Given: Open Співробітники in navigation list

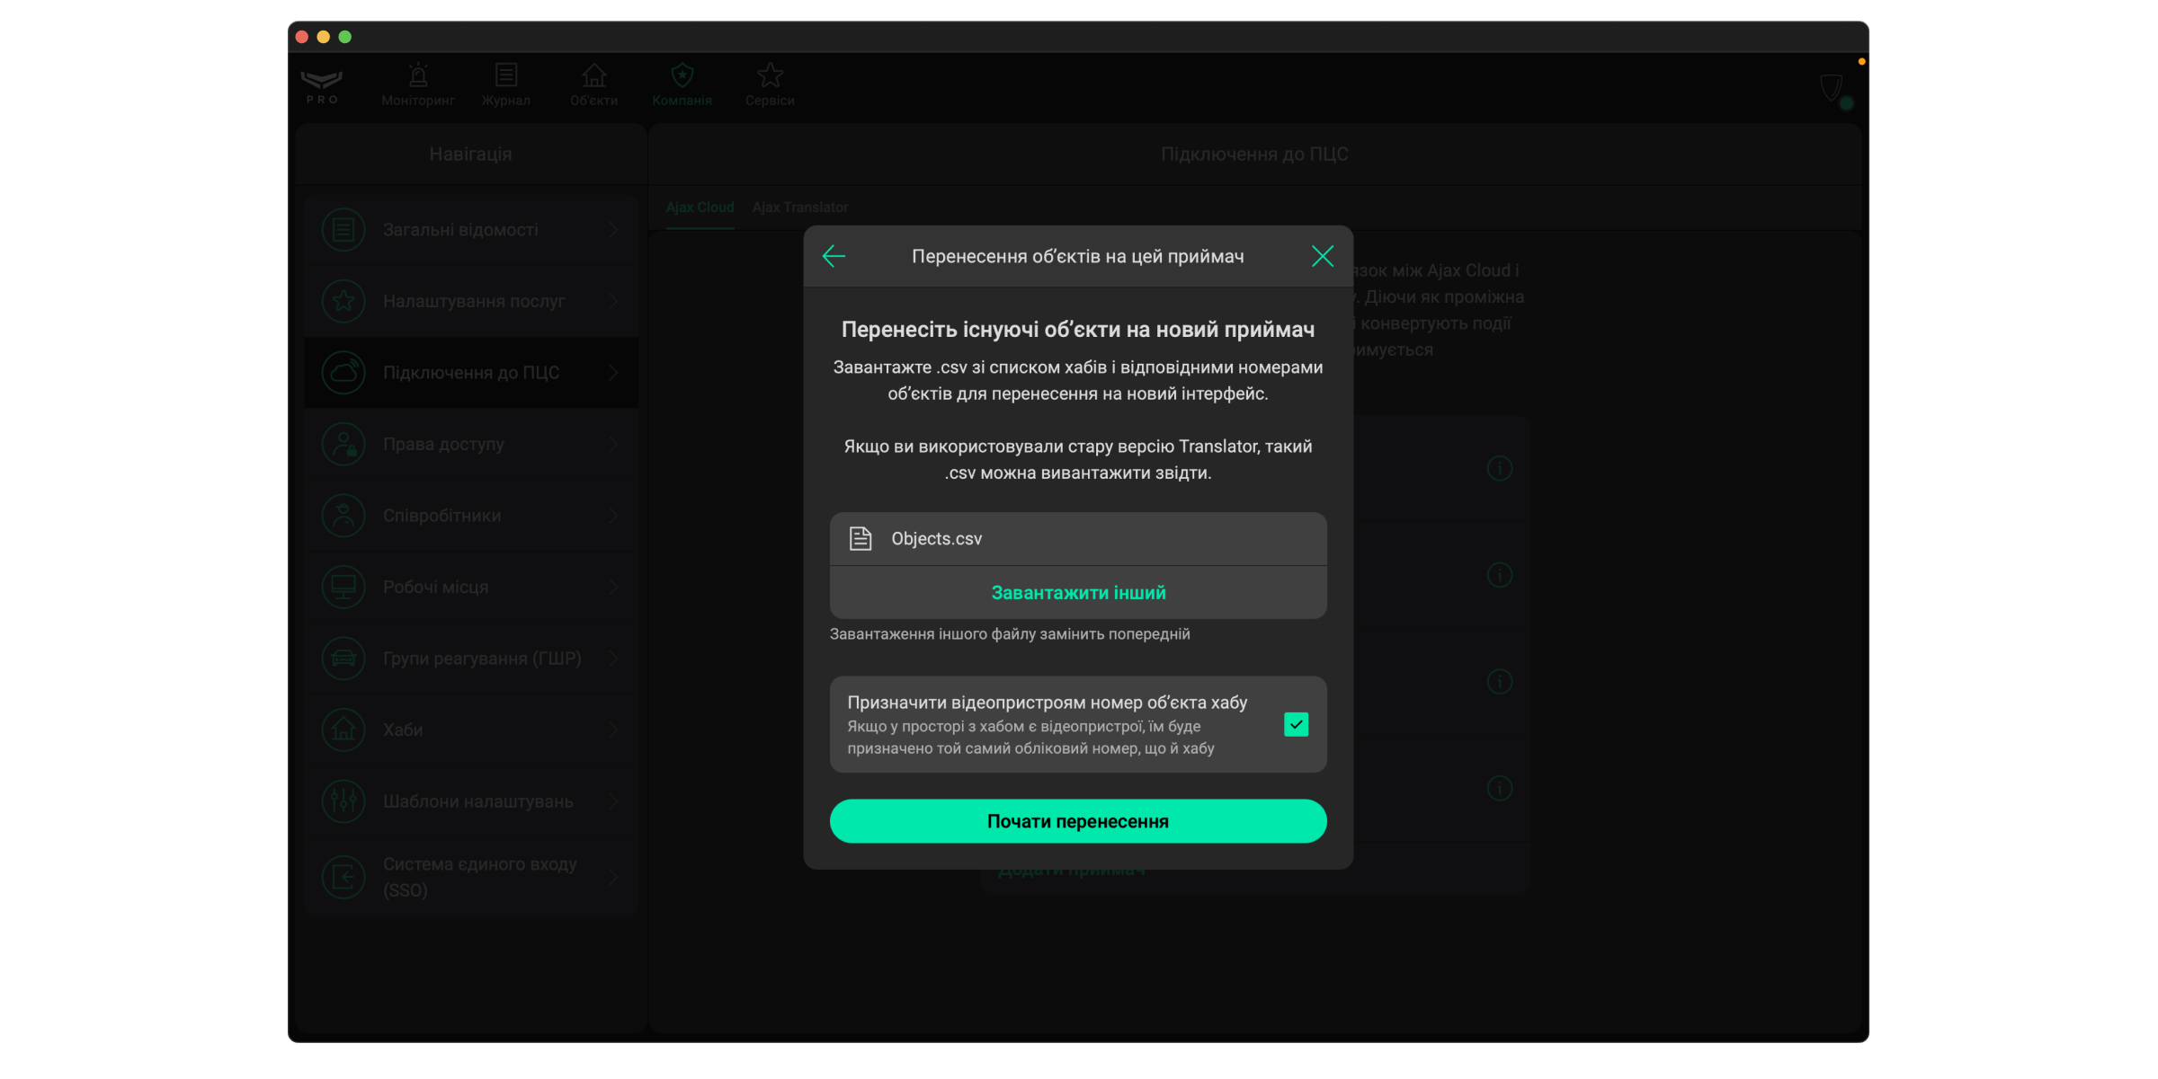Looking at the screenshot, I should pyautogui.click(x=441, y=516).
